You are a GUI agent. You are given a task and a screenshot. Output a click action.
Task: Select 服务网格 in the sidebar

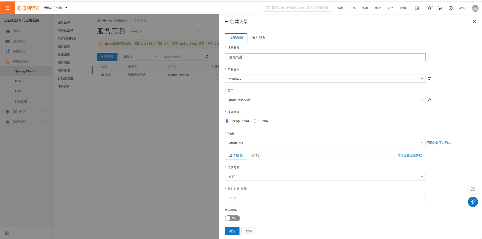pyautogui.click(x=21, y=101)
